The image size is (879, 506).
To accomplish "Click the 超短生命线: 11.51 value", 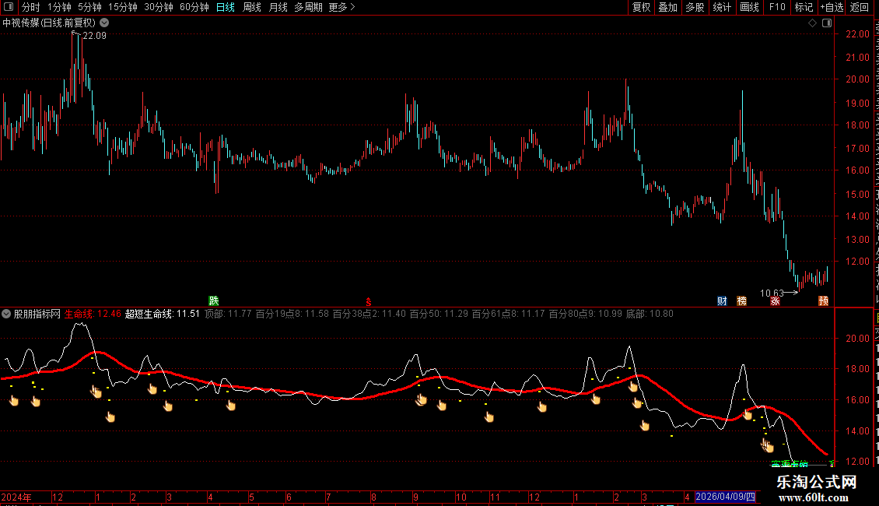I will 162,314.
